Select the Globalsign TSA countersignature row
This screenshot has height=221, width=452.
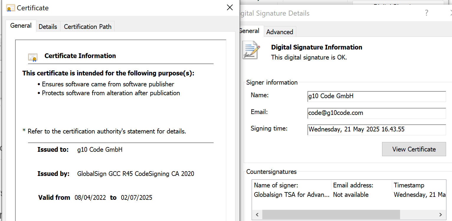pos(291,195)
